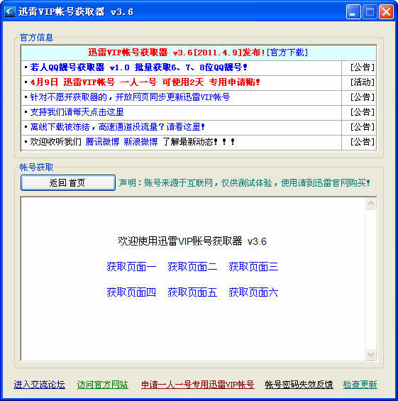This screenshot has height=401, width=398.
Task: Open 获取页面四
Action: pos(131,292)
